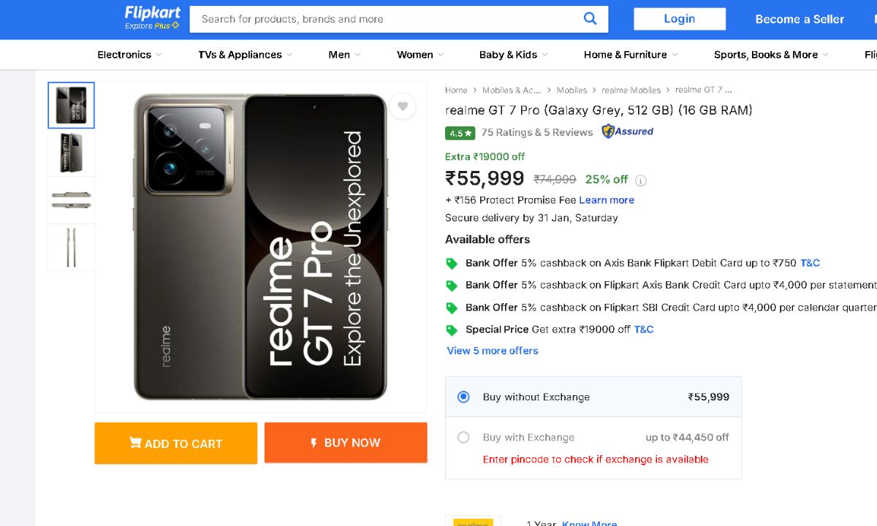Add phone to wishlist with heart icon
Screen dimensions: 877x526
click(x=403, y=107)
